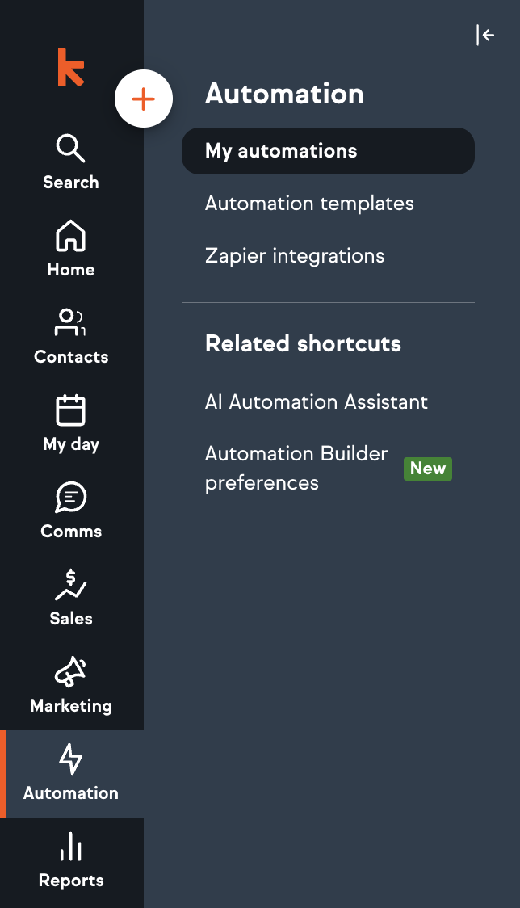
Task: Select the Automation lightning bolt icon
Action: (x=71, y=759)
